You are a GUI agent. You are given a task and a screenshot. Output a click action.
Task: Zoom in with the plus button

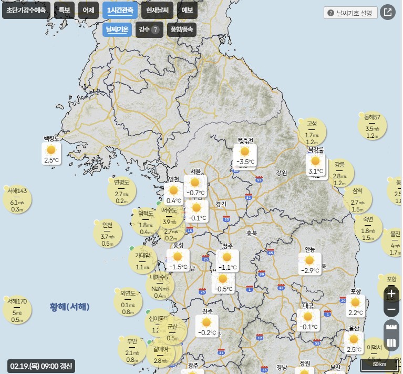click(x=391, y=293)
